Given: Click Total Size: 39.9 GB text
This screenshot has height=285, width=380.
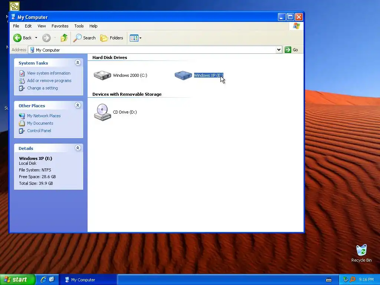Looking at the screenshot, I should click(36, 183).
